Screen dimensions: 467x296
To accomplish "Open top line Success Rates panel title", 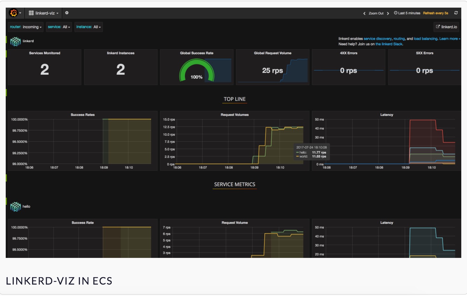I will [x=83, y=115].
